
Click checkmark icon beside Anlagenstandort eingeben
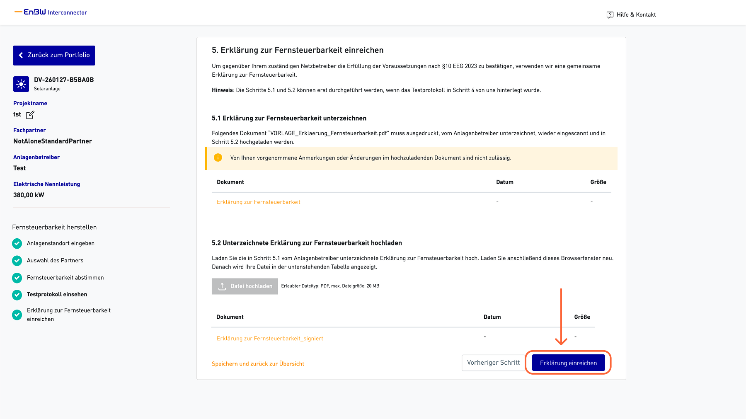(17, 244)
